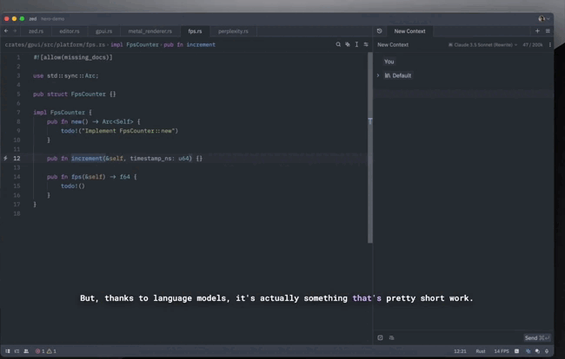Open the Rust language selector
Screen dimensions: 565x359
point(482,351)
